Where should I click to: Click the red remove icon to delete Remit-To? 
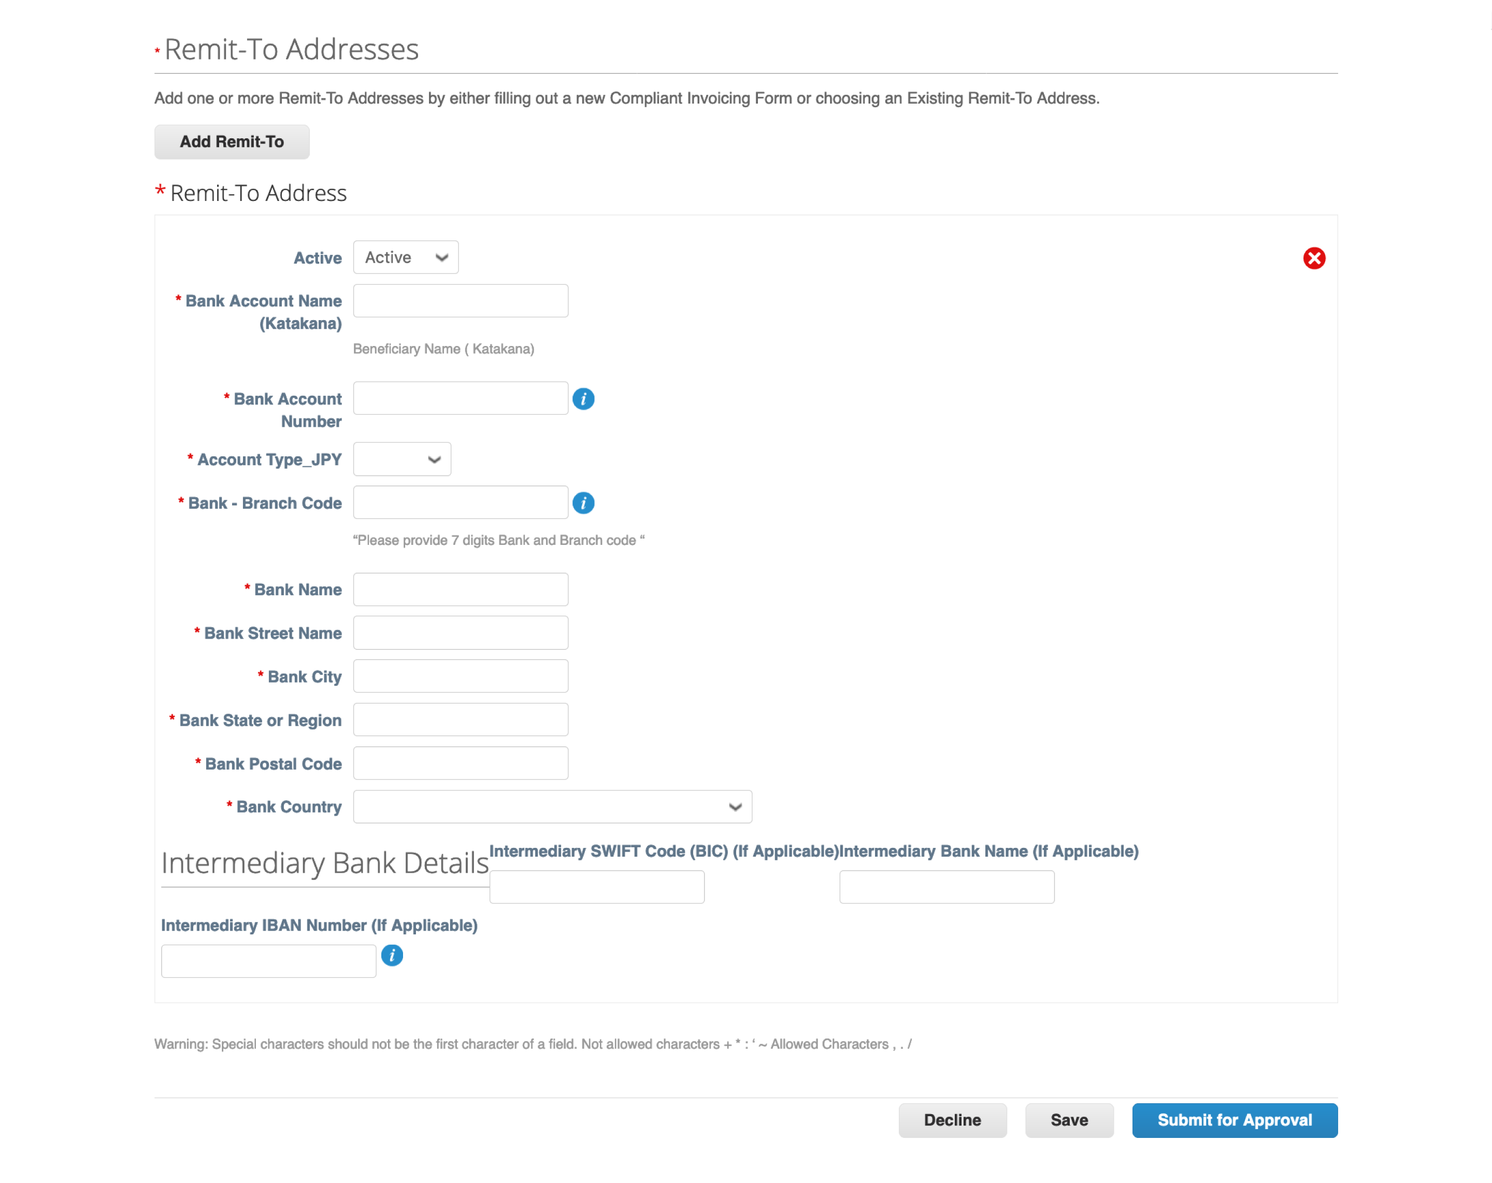pyautogui.click(x=1313, y=257)
